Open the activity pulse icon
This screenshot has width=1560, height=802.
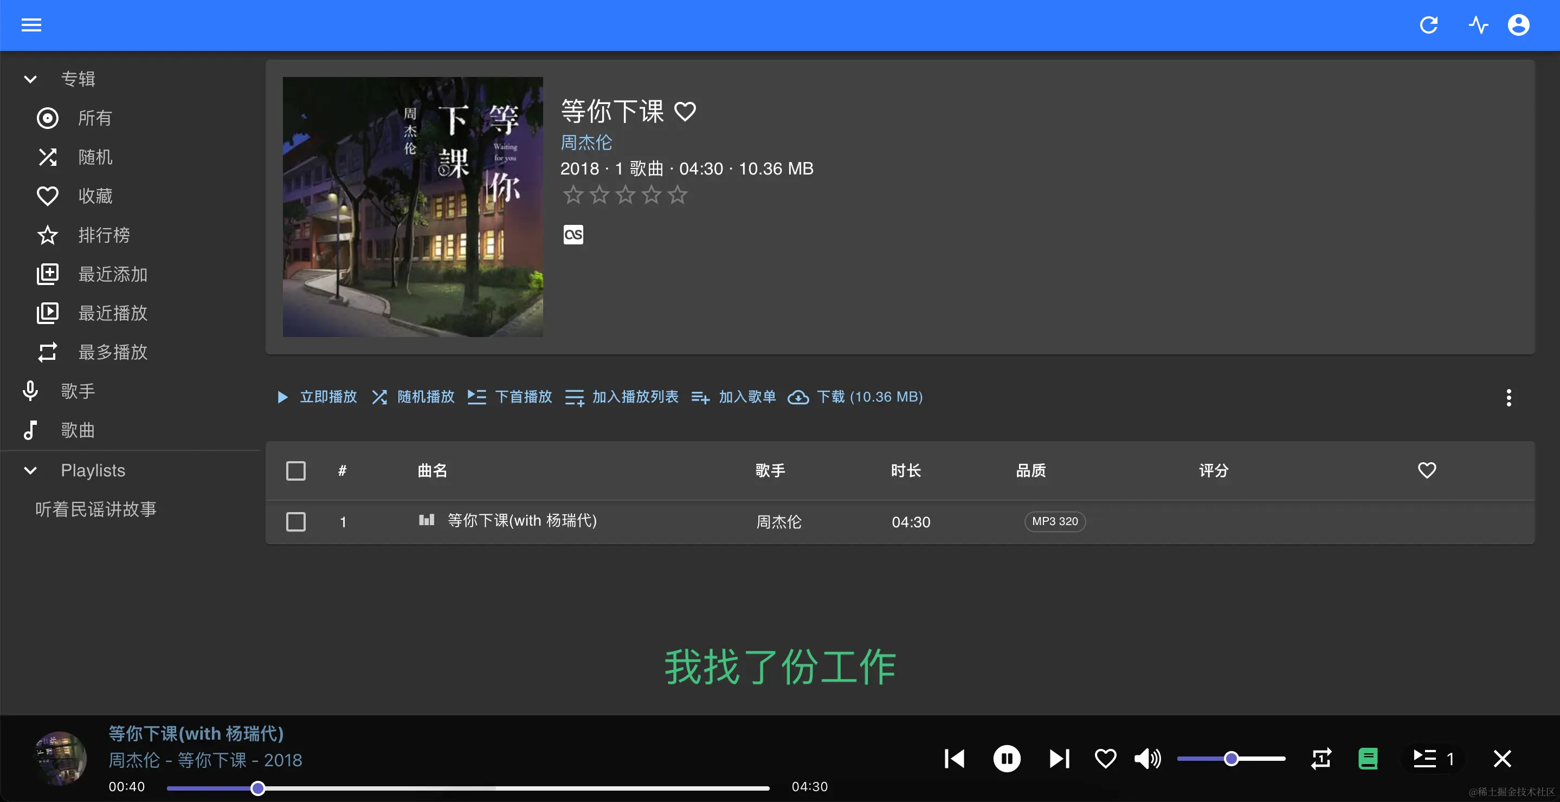tap(1478, 25)
